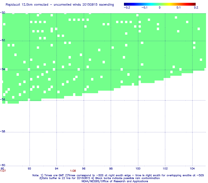
Task: Click the data buffer 22 hr note
Action: tap(100, 178)
